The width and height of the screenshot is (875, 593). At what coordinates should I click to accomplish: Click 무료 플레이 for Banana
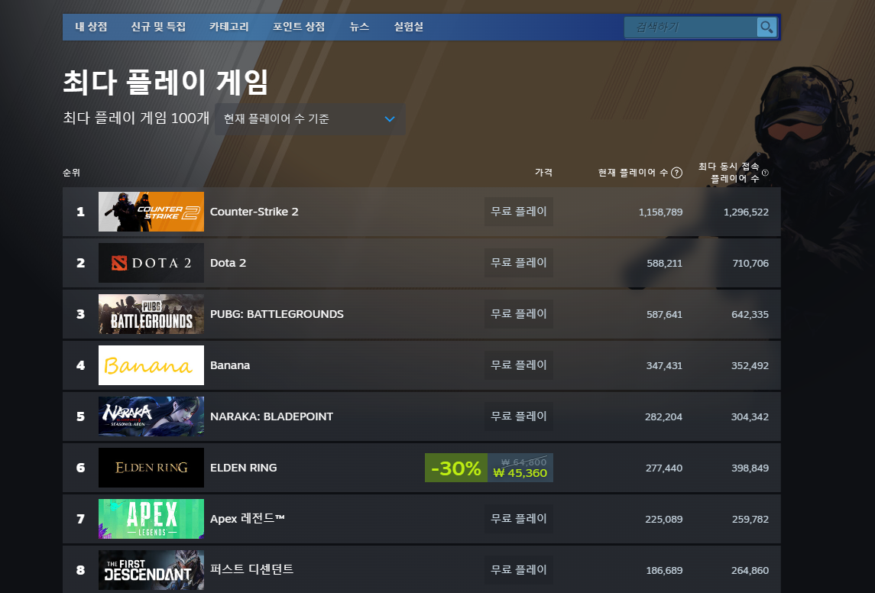518,365
